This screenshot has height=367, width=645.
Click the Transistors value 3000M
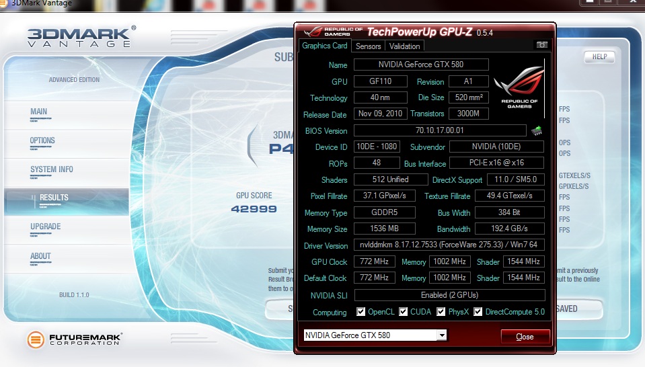[x=469, y=114]
